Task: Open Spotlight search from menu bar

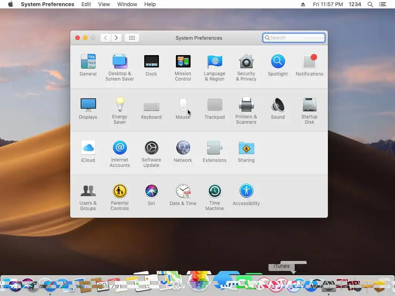Action: coord(370,4)
